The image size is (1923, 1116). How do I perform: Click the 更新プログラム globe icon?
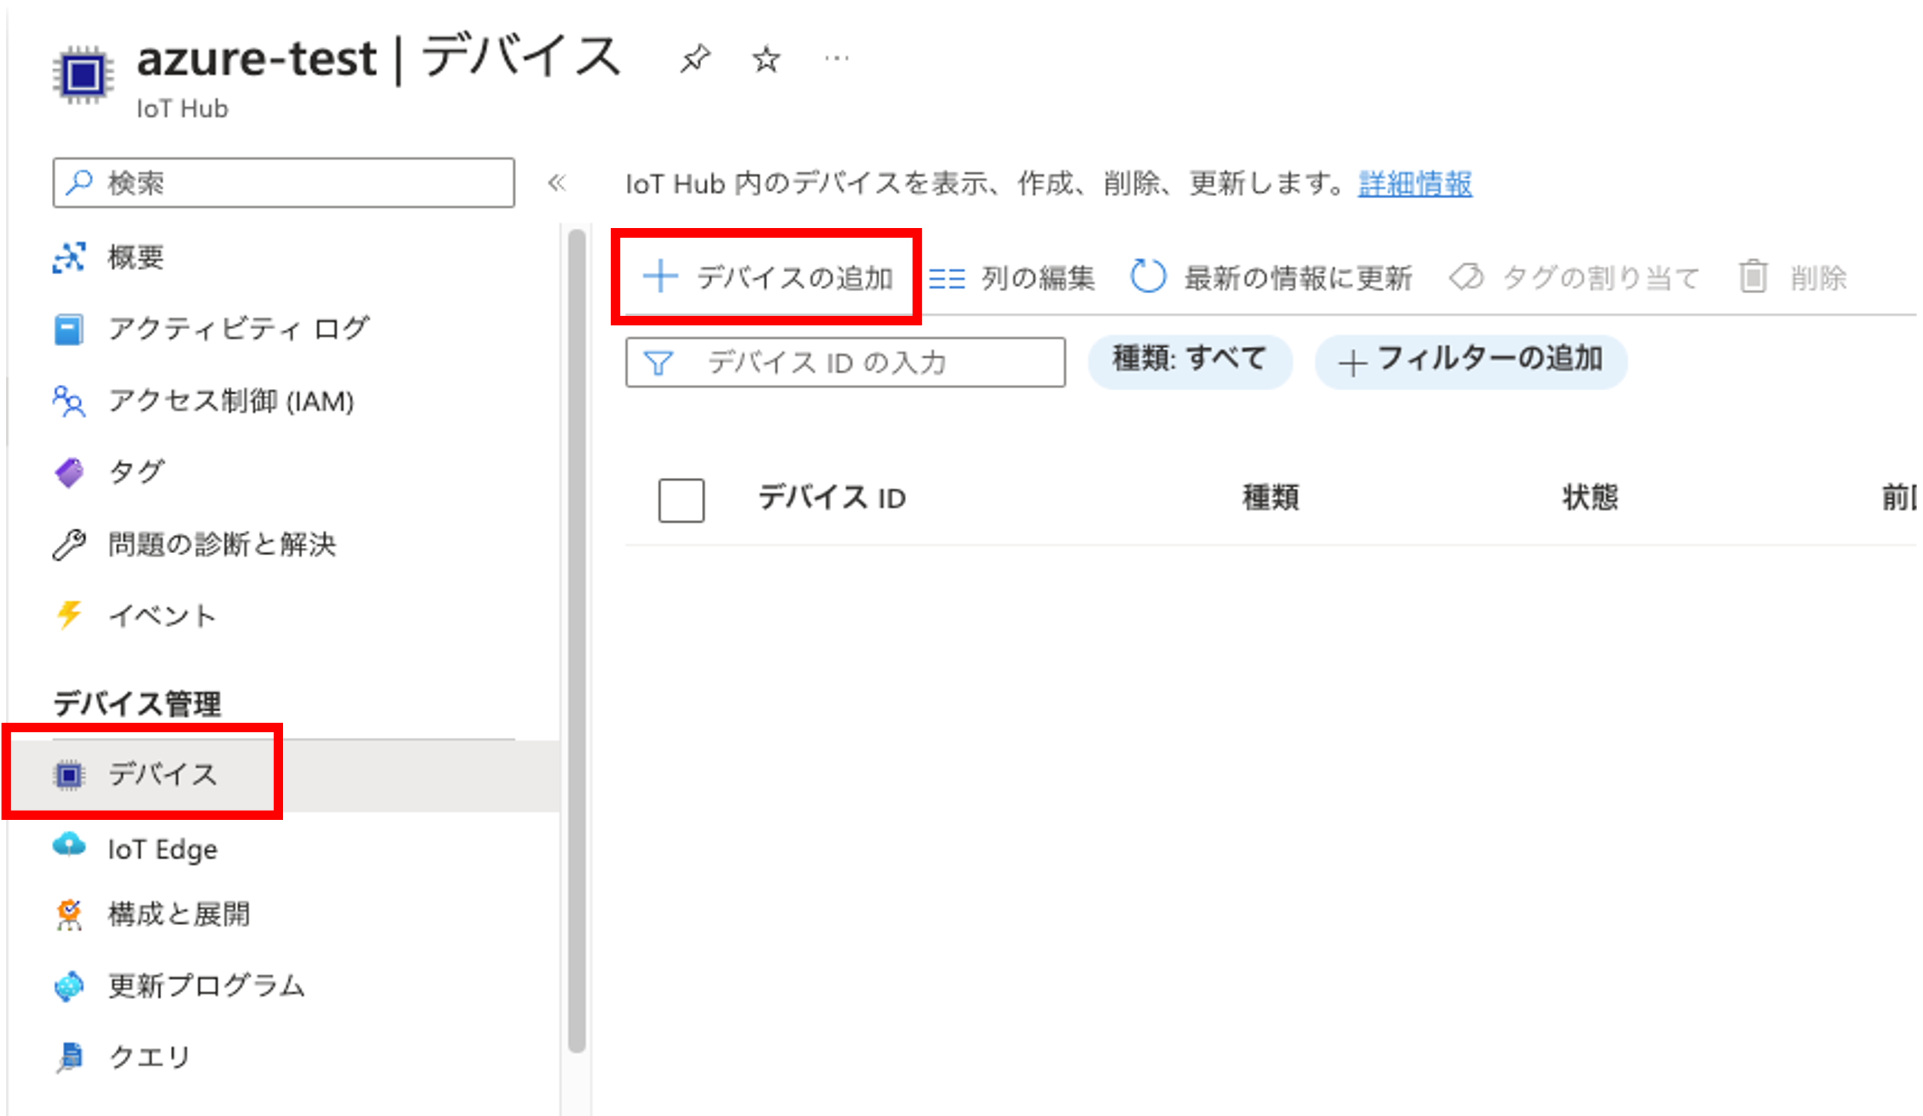click(x=69, y=985)
